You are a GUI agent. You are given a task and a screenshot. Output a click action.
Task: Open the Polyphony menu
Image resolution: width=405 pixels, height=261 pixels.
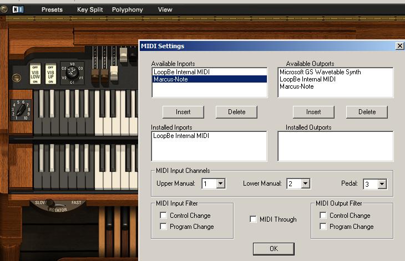coord(128,9)
